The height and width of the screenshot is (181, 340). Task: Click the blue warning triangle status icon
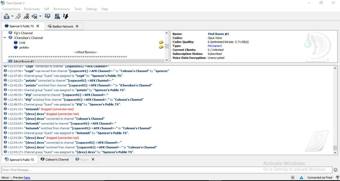(x=301, y=178)
